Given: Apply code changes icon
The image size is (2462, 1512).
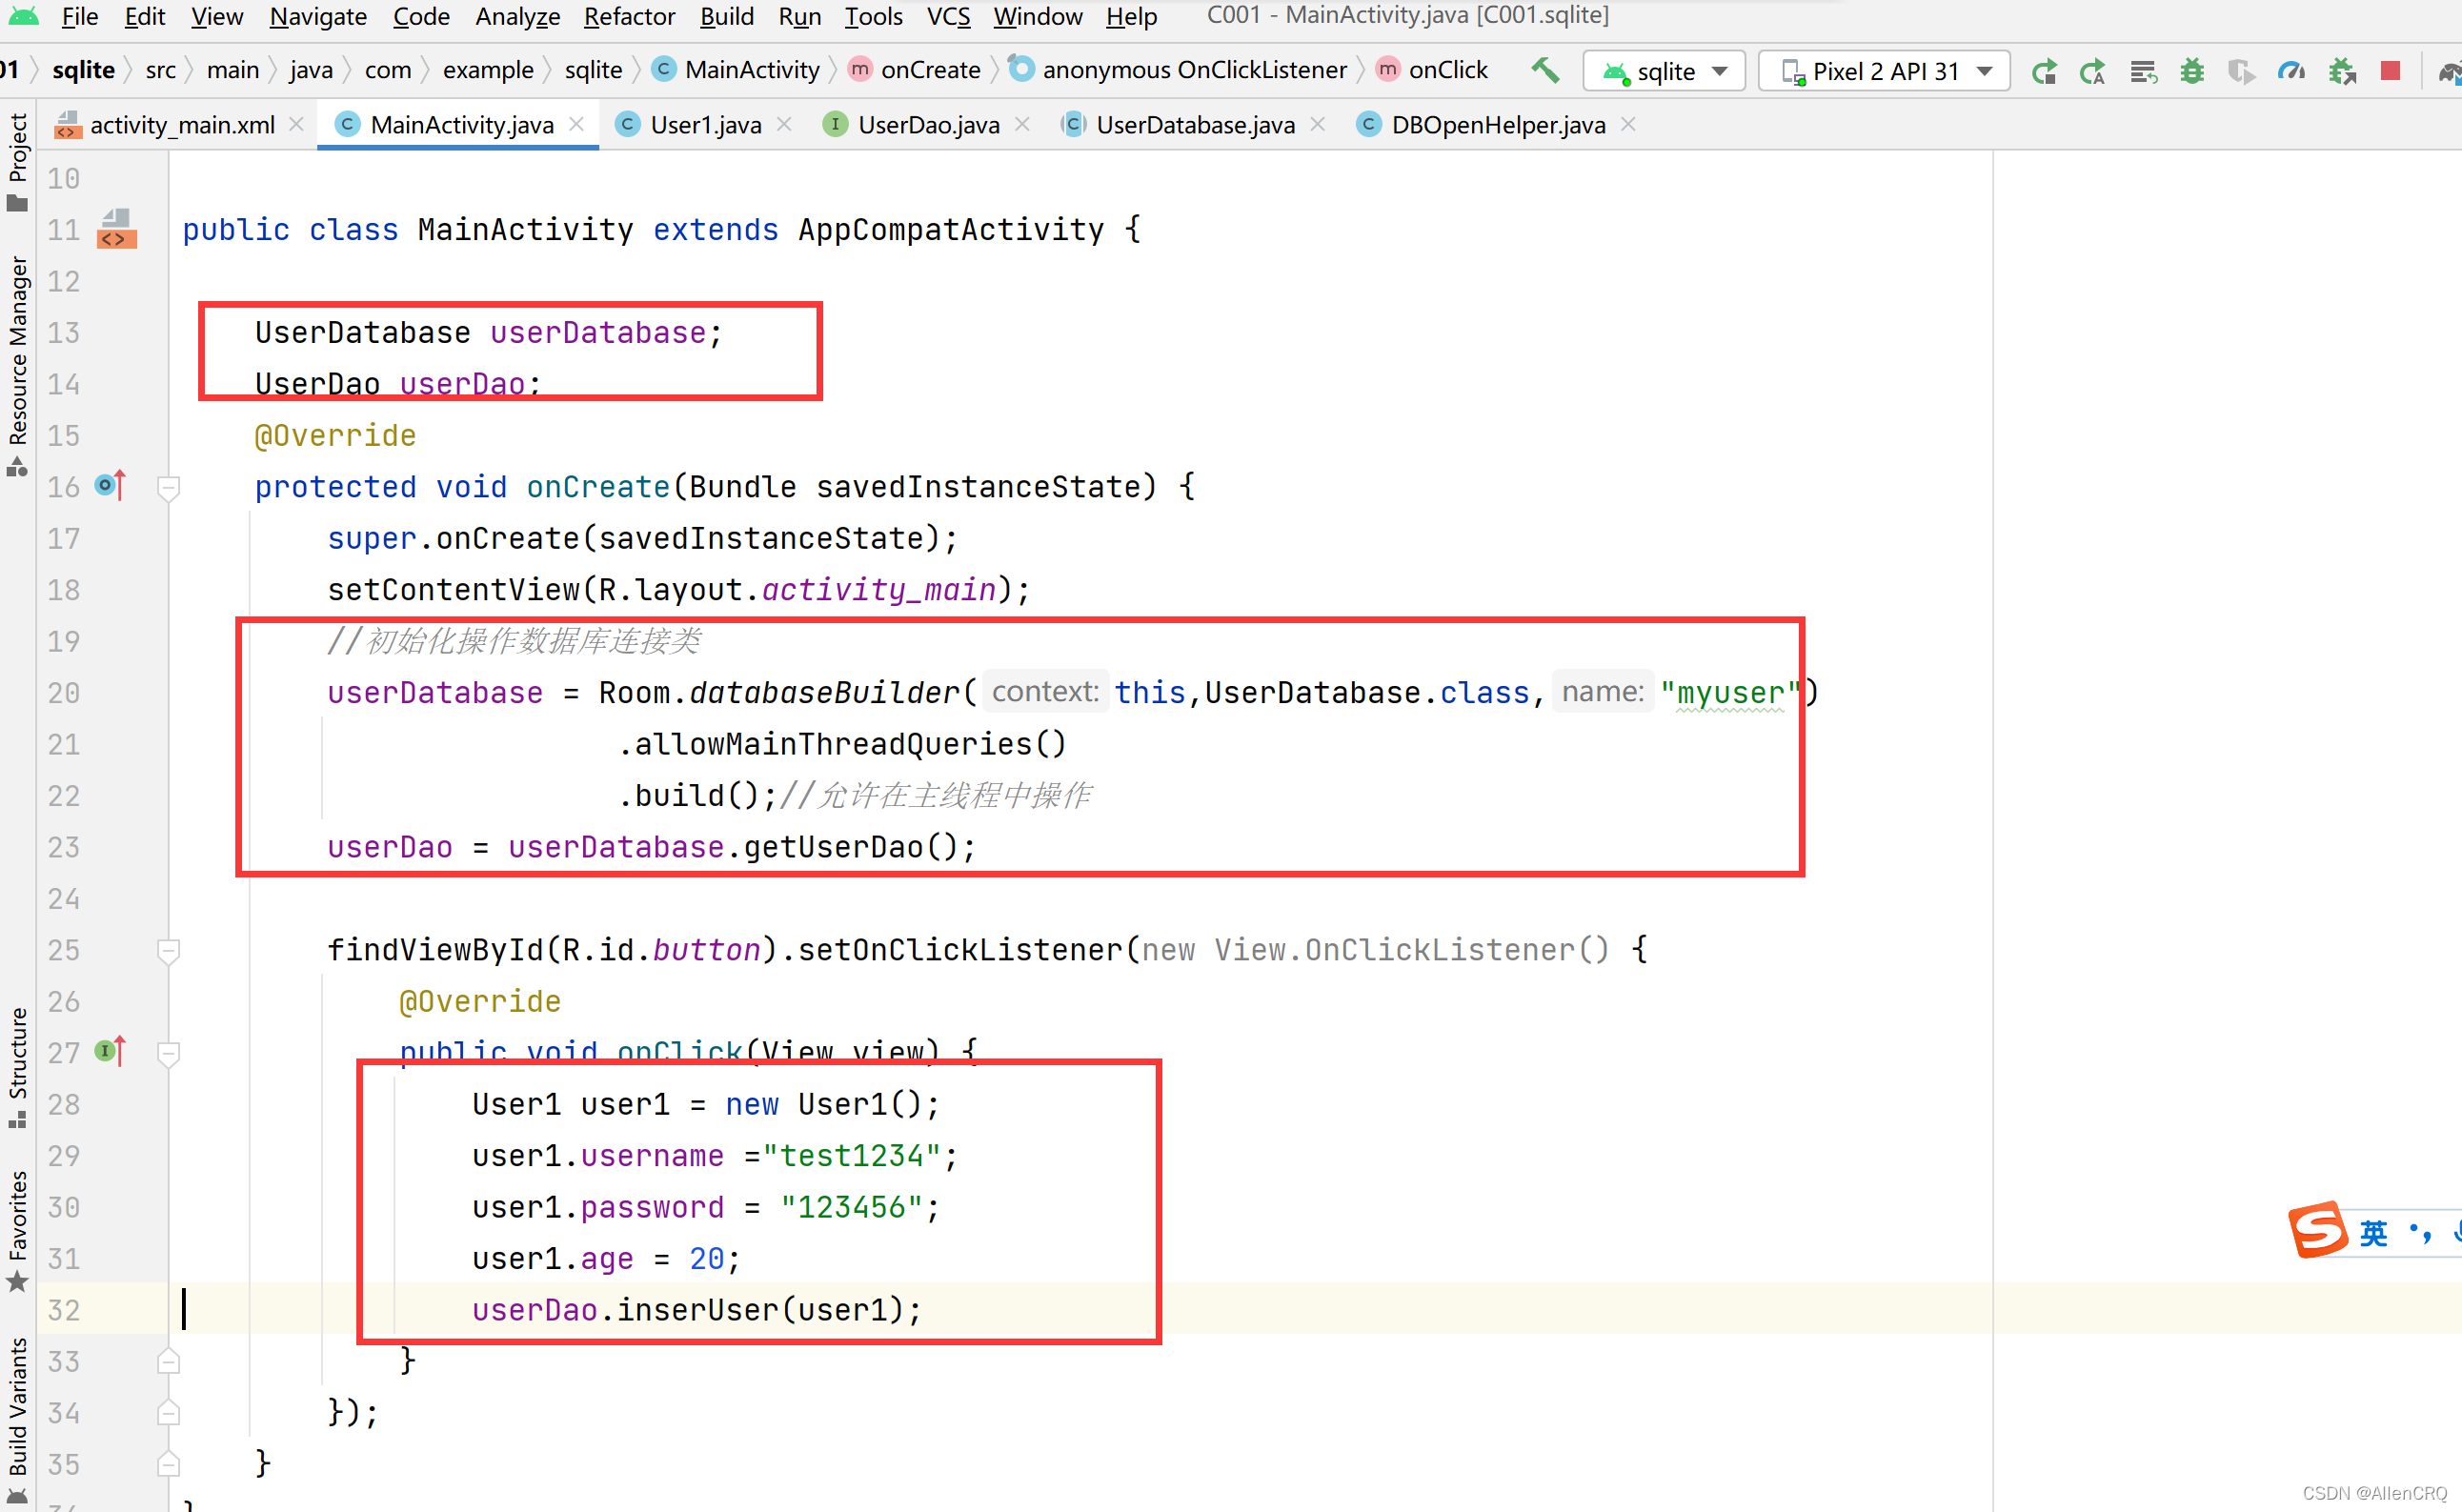Looking at the screenshot, I should 2142,71.
